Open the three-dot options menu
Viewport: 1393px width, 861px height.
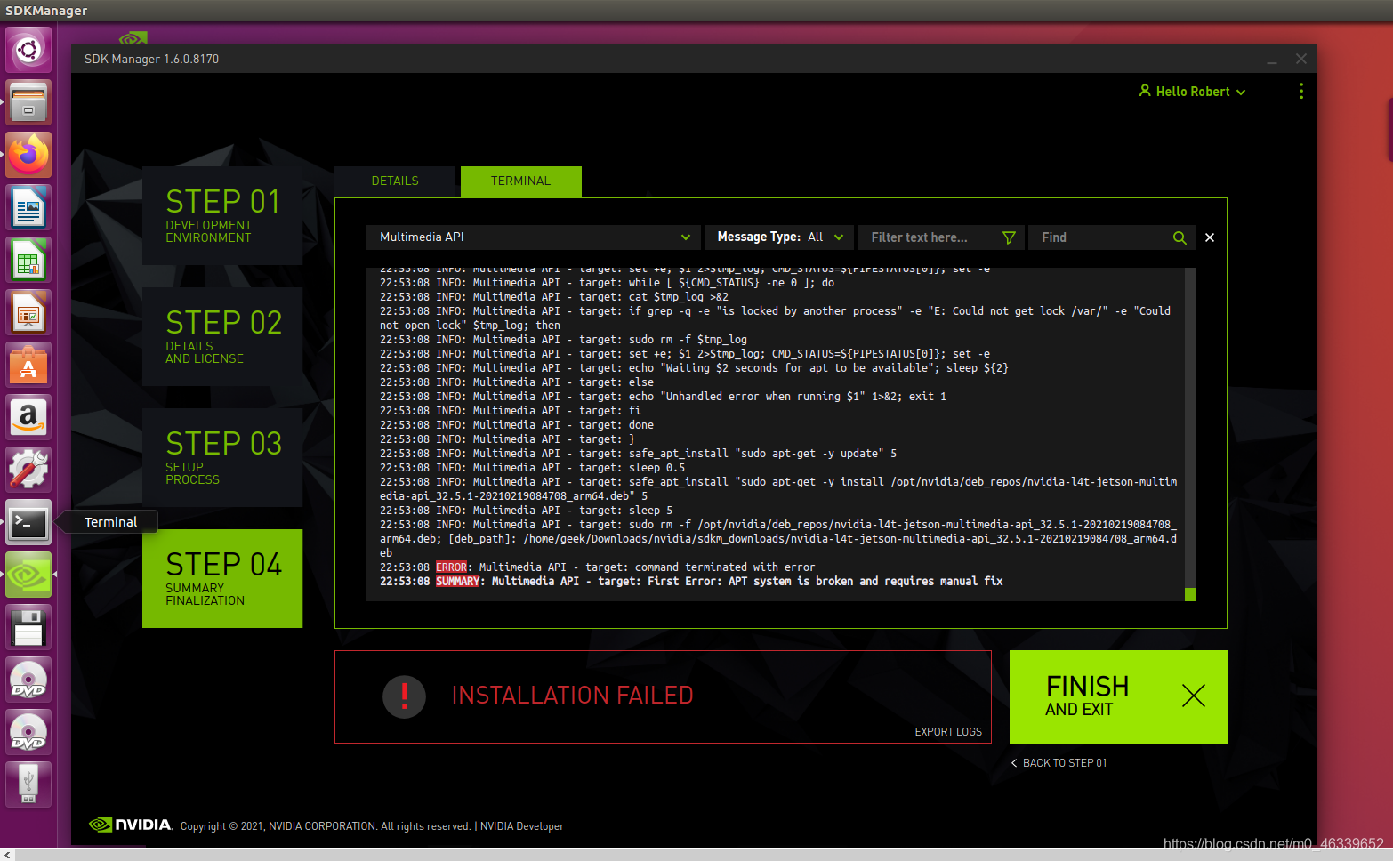(x=1301, y=91)
